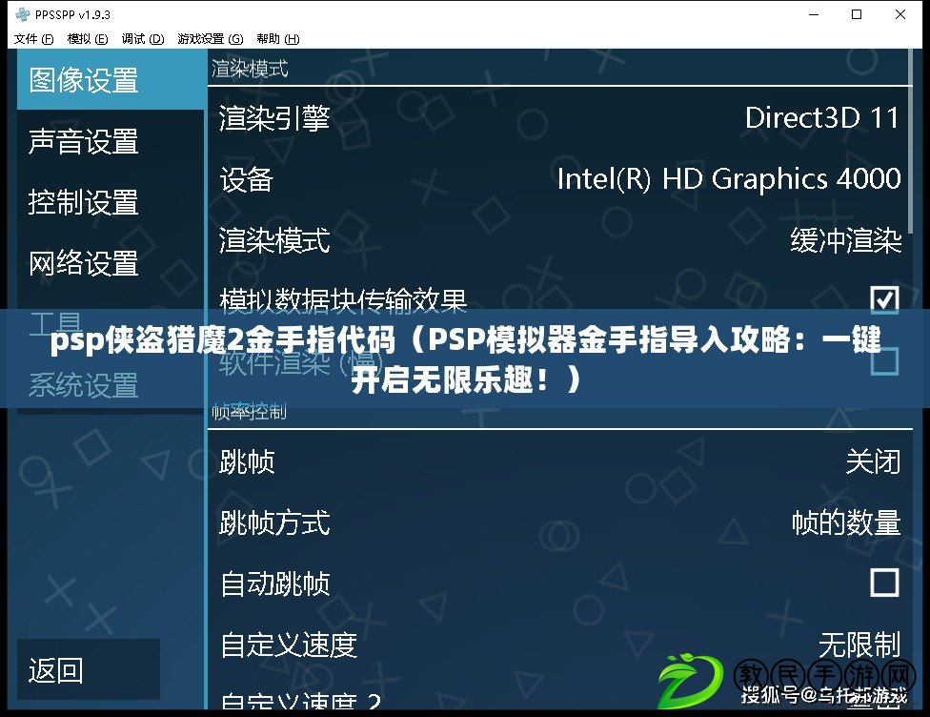Minimize the PPSSPP window
The width and height of the screenshot is (930, 717).
pos(814,14)
